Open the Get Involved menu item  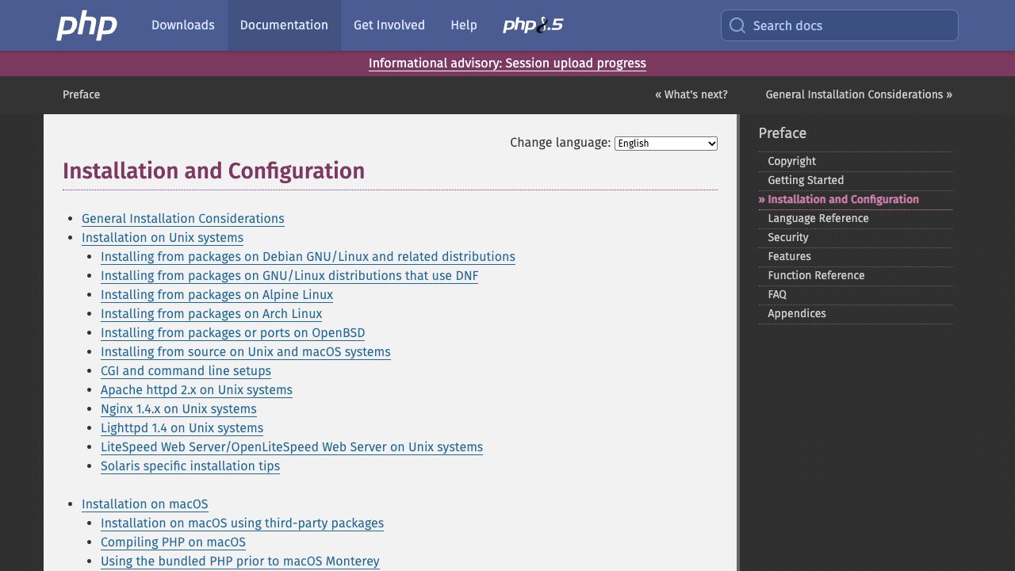[x=389, y=25]
